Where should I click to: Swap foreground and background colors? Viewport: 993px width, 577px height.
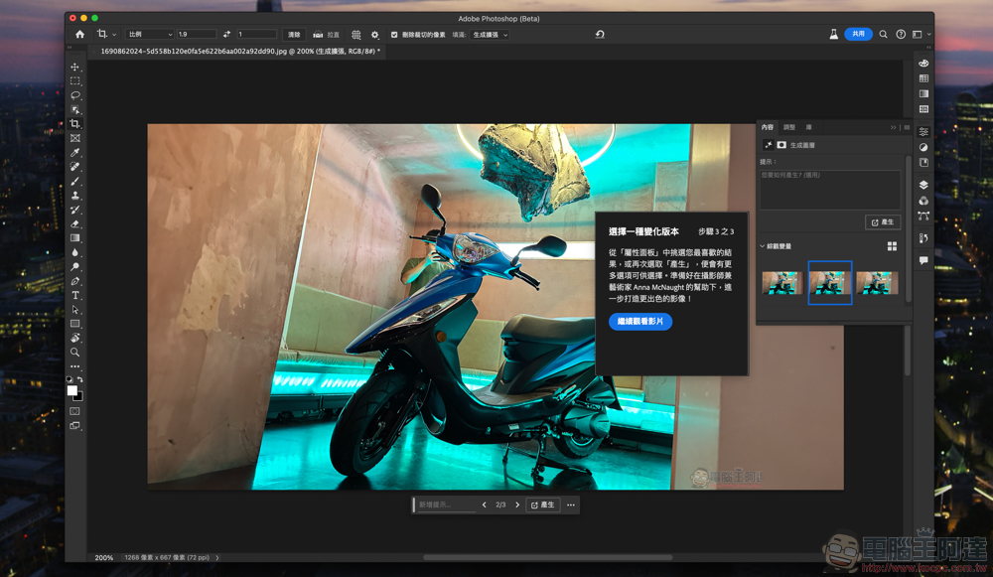tap(80, 379)
